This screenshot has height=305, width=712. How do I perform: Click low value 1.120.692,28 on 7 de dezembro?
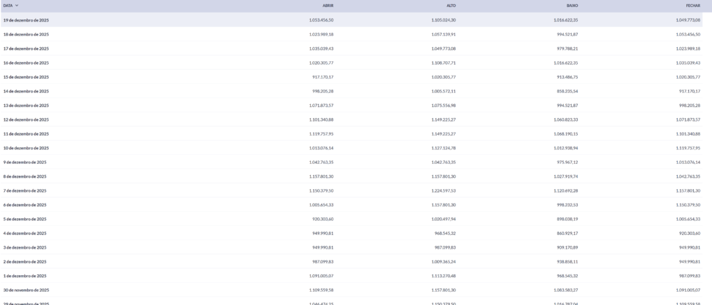564,190
